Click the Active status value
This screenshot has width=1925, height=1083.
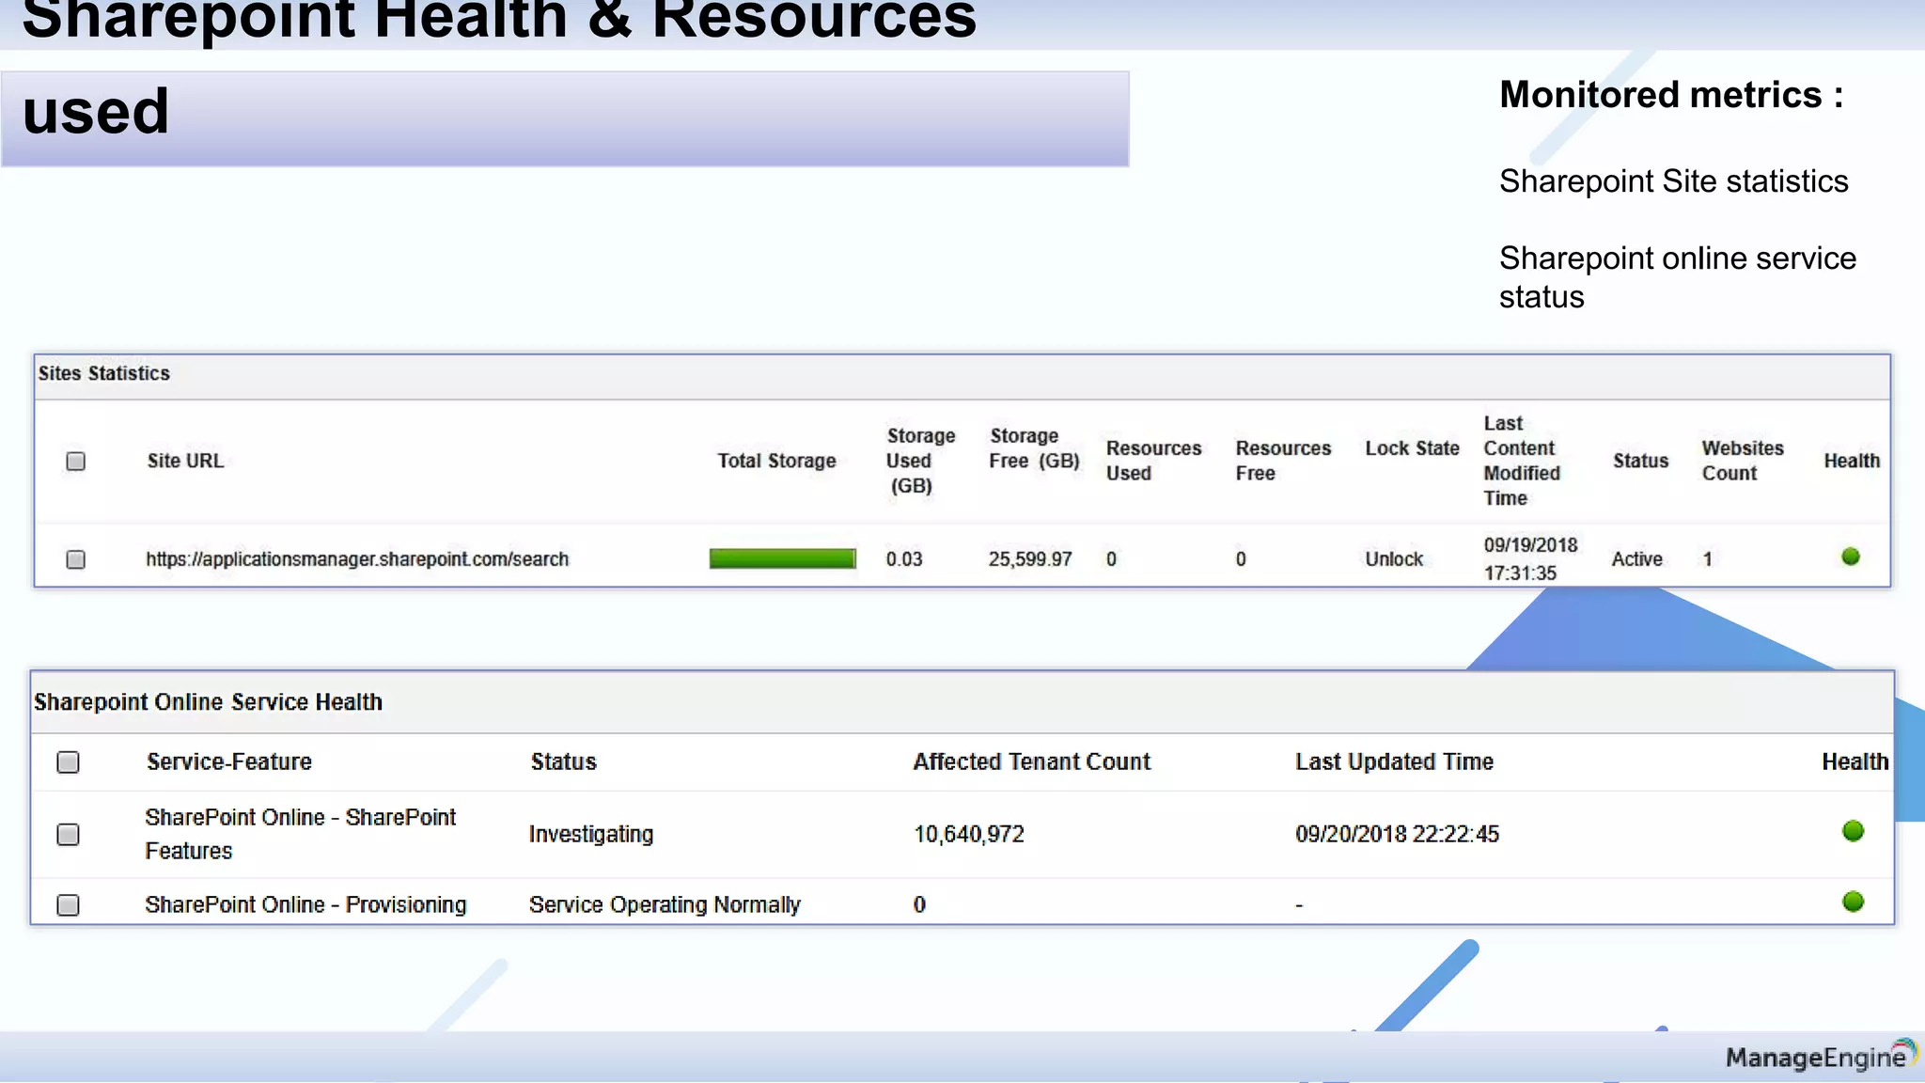point(1636,559)
